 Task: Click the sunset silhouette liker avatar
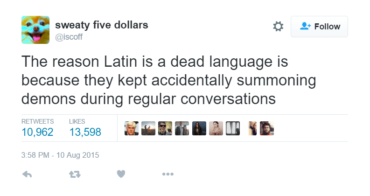148,128
